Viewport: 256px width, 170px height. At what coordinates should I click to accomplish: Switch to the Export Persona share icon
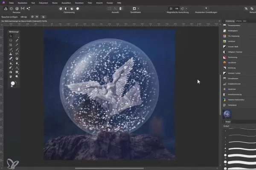click(x=28, y=8)
